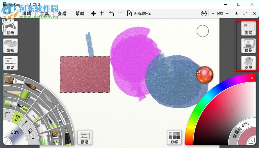Zoom in with the plus button

(x=227, y=14)
